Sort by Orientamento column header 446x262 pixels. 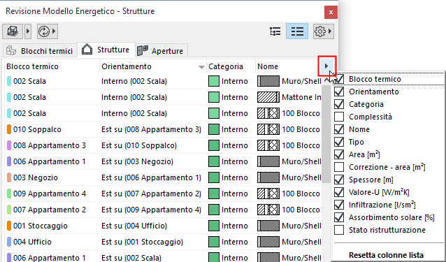pos(152,66)
